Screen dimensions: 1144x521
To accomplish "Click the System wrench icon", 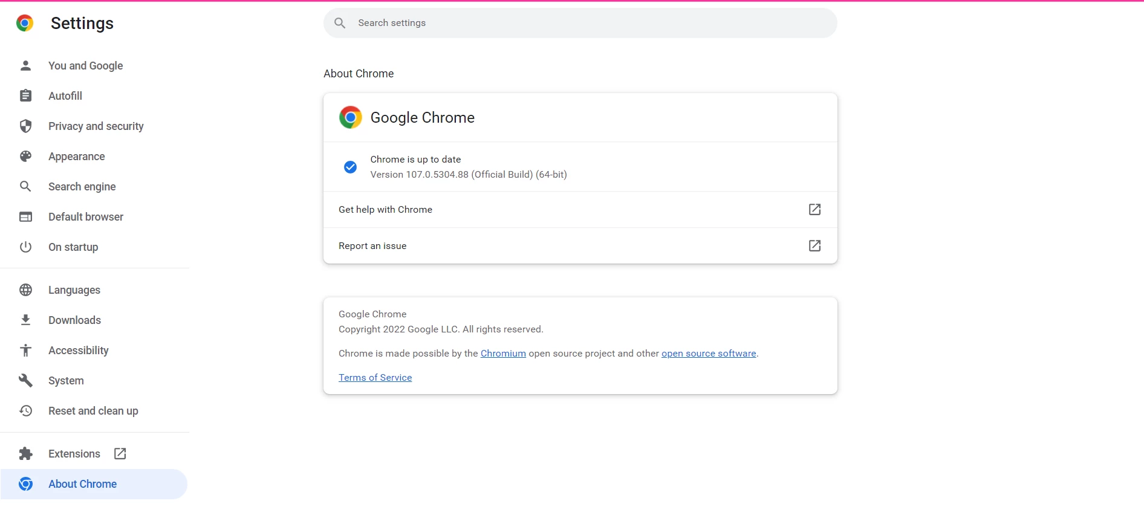I will [x=25, y=380].
